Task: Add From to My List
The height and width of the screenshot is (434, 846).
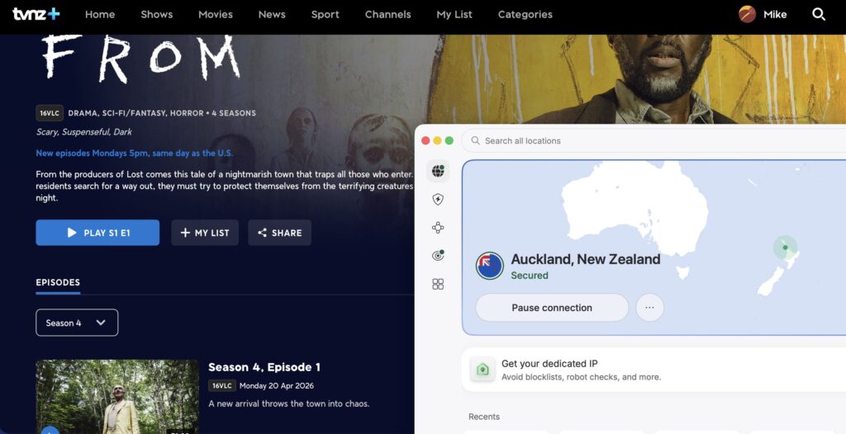Action: tap(205, 233)
